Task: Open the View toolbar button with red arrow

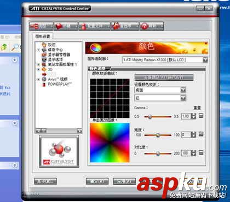Action: pyautogui.click(x=41, y=26)
